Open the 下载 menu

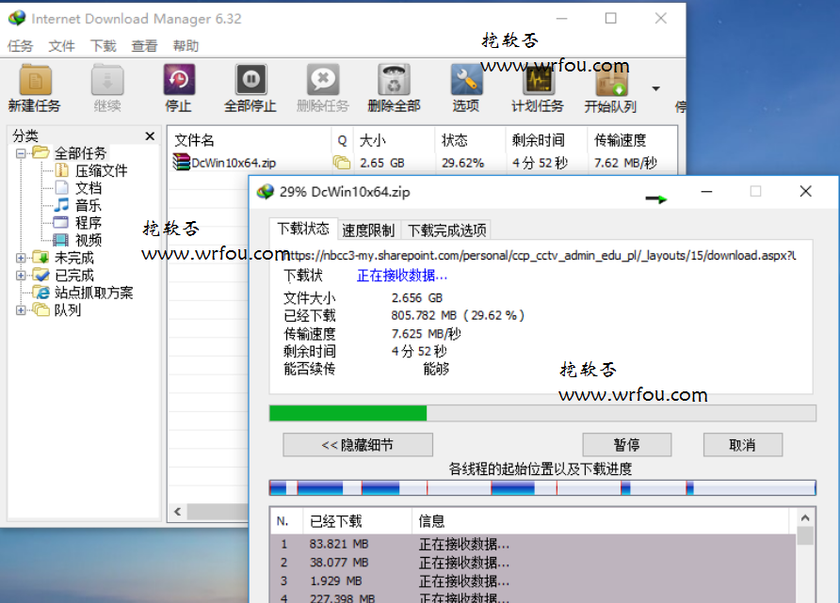104,46
